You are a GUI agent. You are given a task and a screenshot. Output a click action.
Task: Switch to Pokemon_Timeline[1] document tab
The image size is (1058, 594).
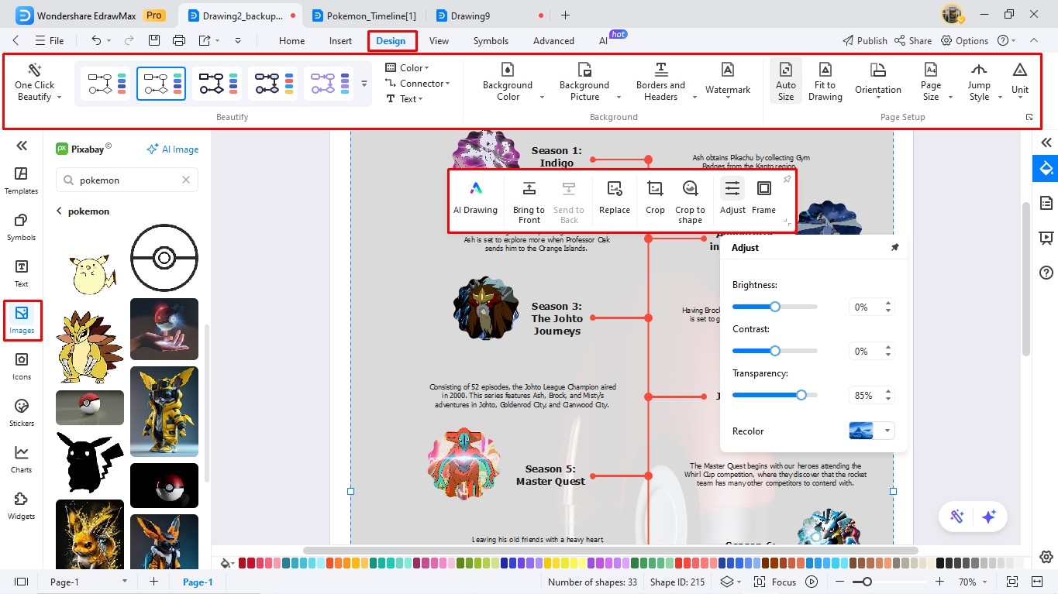[x=364, y=15]
